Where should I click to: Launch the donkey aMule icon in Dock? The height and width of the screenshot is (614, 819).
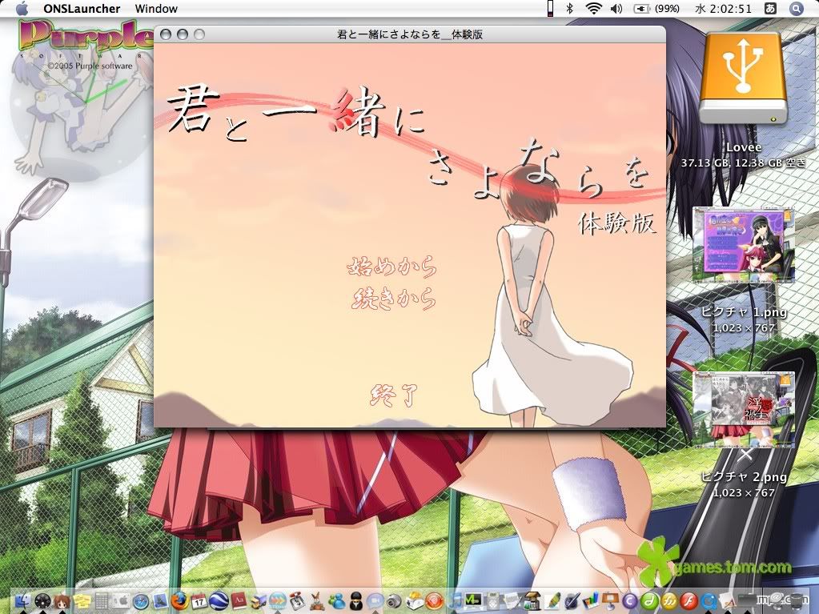pyautogui.click(x=317, y=601)
